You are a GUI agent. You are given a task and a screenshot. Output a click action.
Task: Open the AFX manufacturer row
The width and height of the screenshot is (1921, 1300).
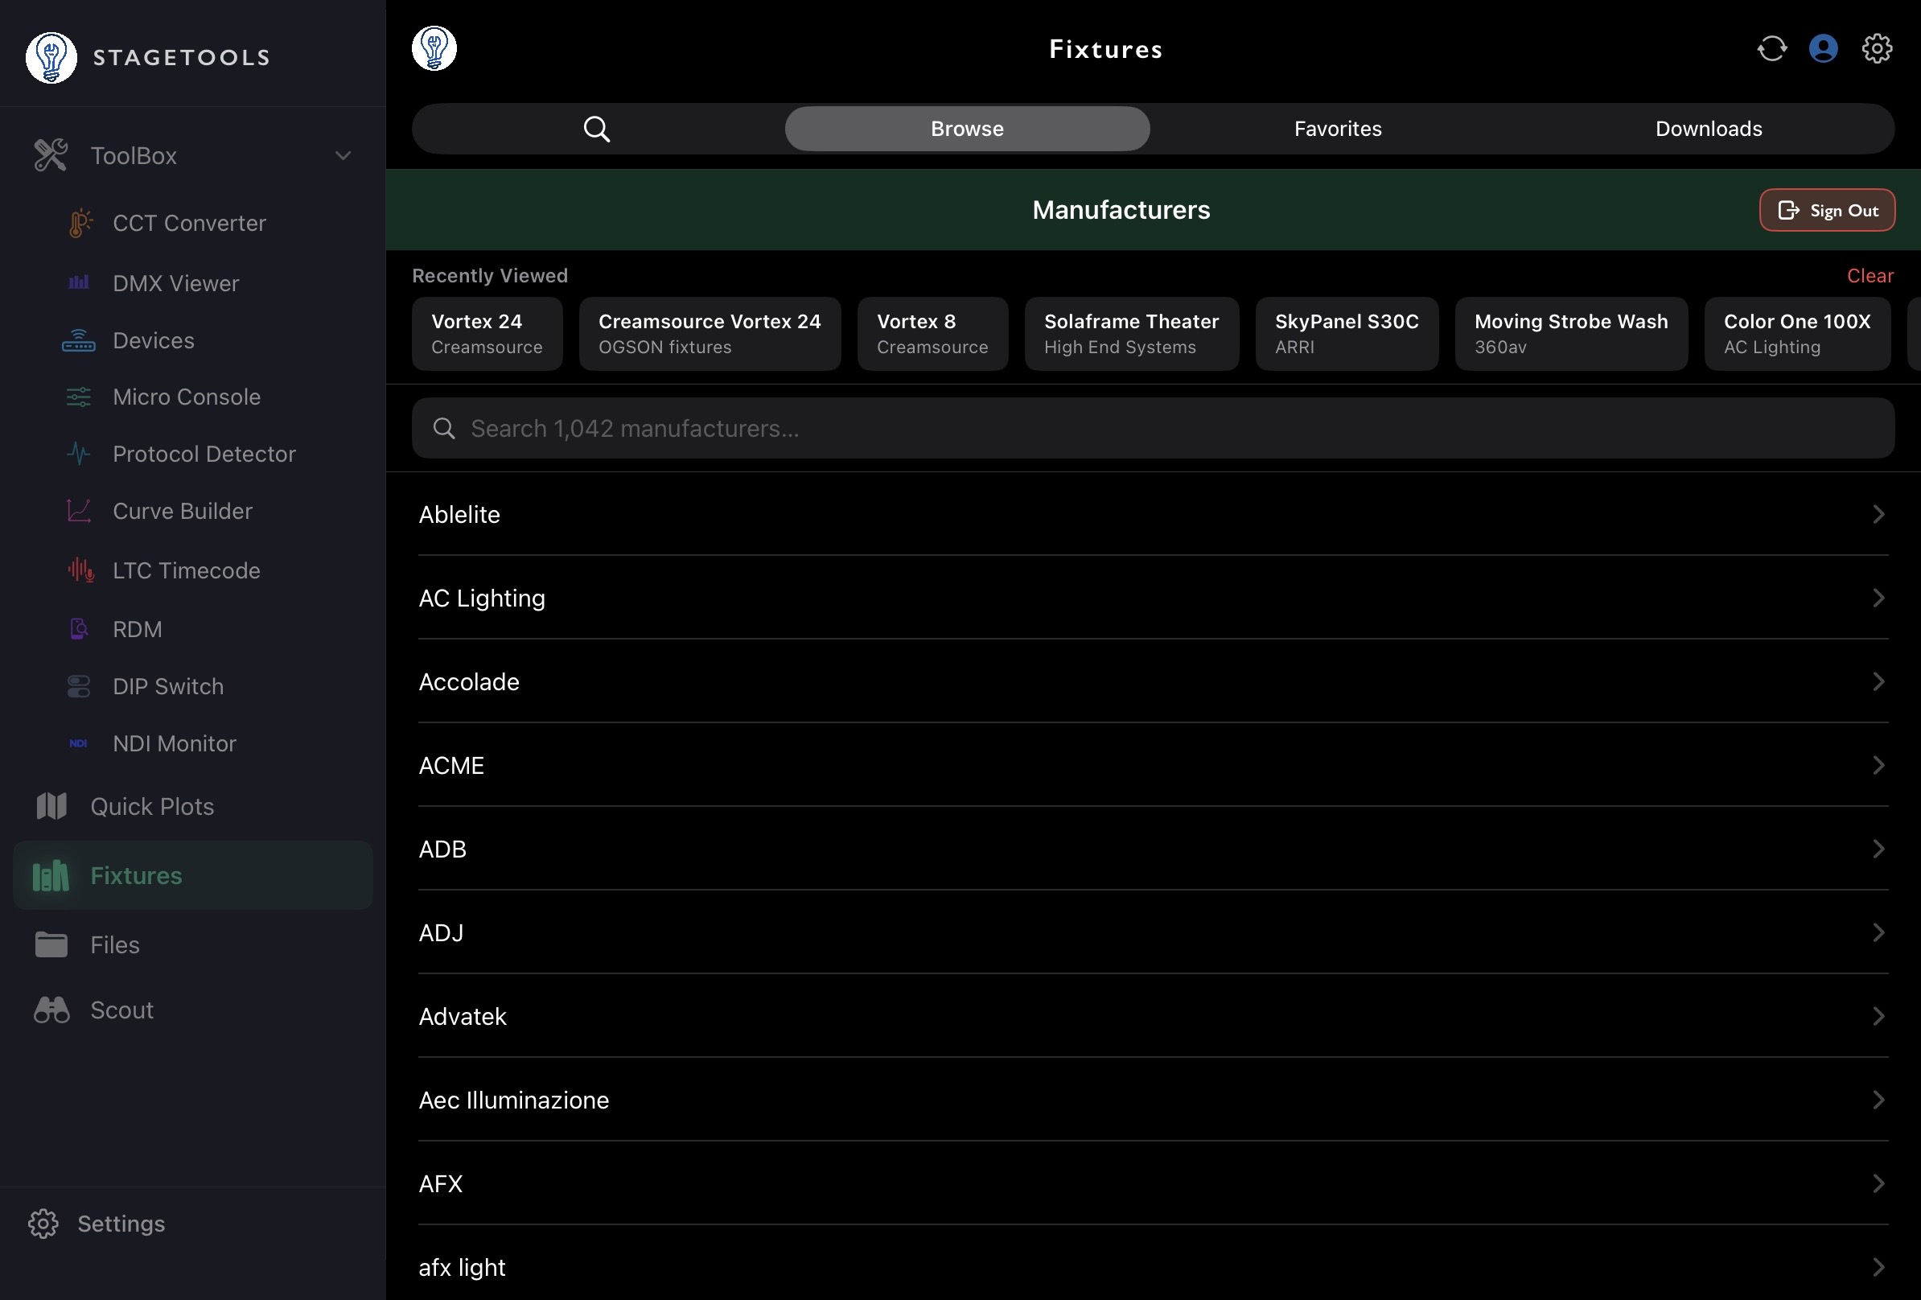point(1153,1183)
